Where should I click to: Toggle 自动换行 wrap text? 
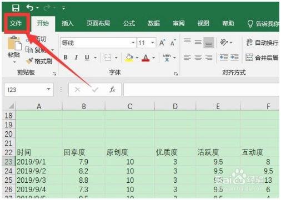click(262, 43)
